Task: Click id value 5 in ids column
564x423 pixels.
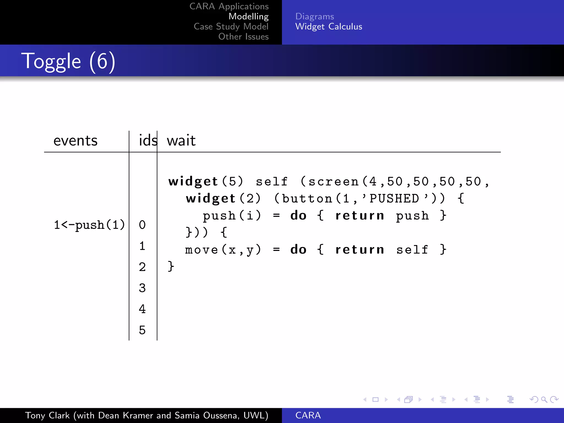Action: [x=142, y=330]
